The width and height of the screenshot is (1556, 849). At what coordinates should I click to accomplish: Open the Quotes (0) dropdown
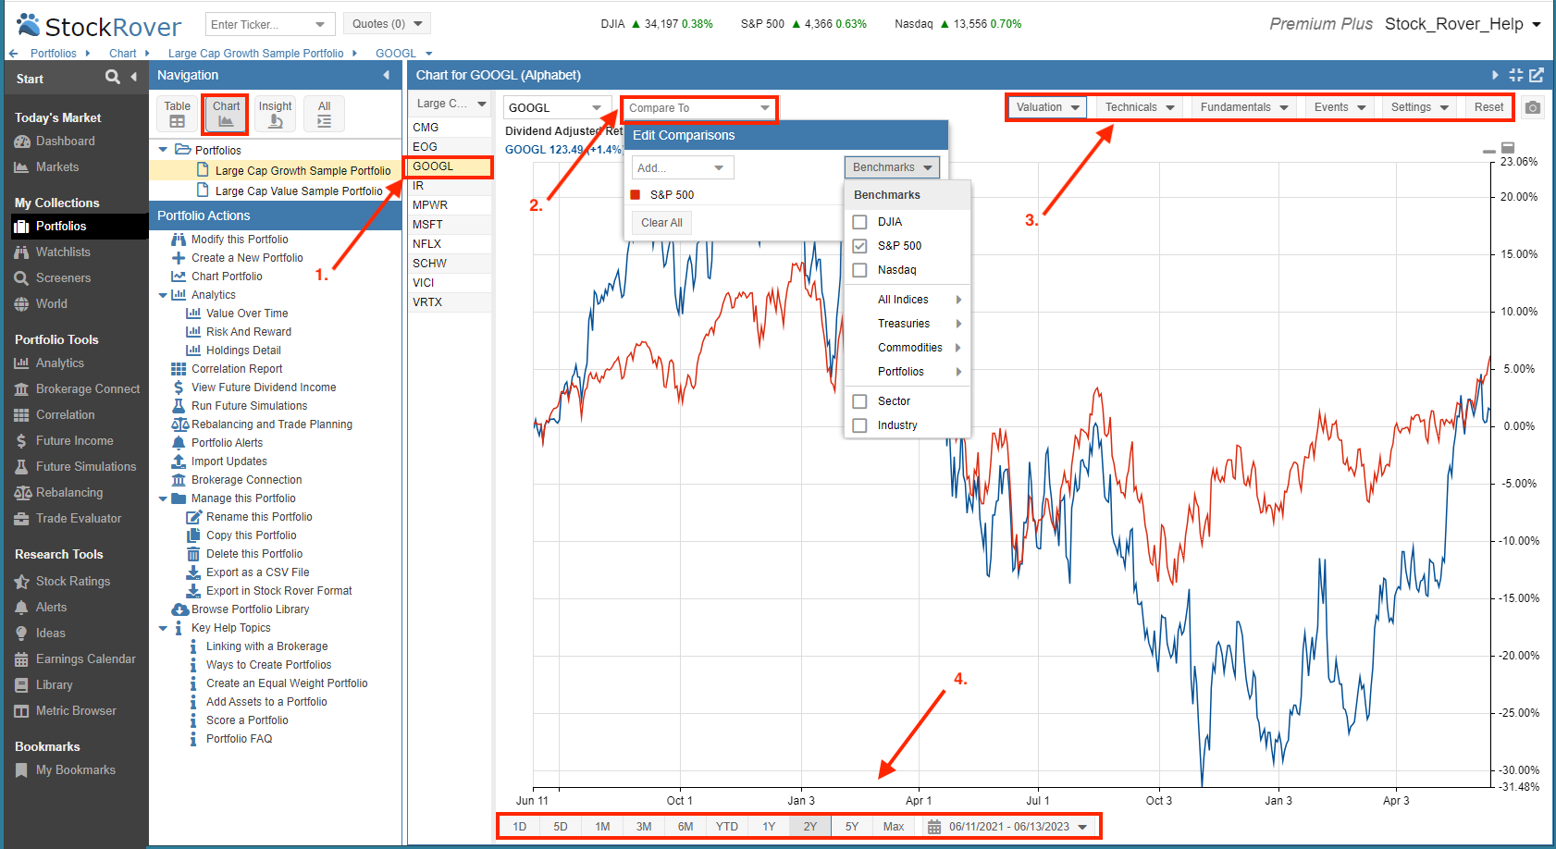point(387,24)
